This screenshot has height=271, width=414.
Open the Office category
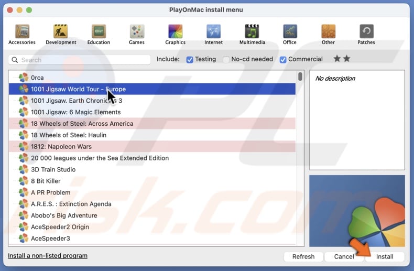pos(290,35)
